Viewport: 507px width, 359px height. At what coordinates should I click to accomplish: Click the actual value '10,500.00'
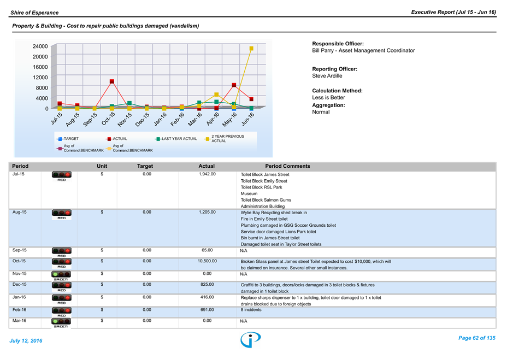click(x=207, y=261)
